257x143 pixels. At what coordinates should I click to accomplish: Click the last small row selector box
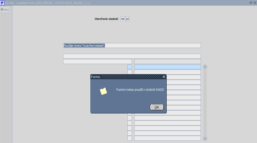130,138
